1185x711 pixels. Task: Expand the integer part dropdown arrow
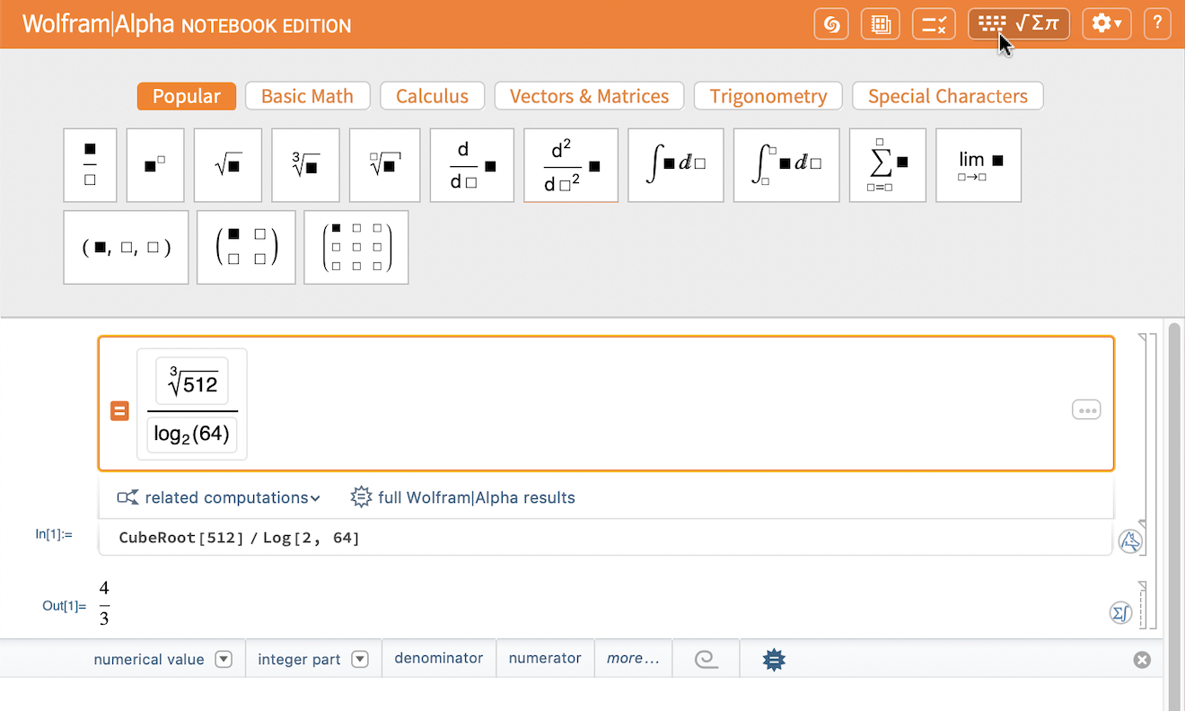click(360, 659)
